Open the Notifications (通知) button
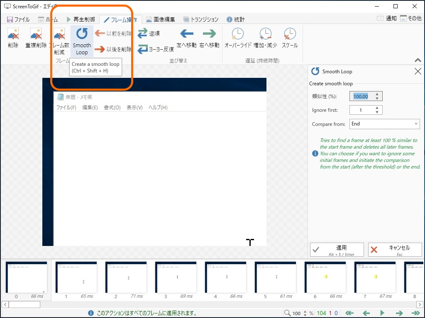Viewport: 425px width, 318px height. point(387,18)
